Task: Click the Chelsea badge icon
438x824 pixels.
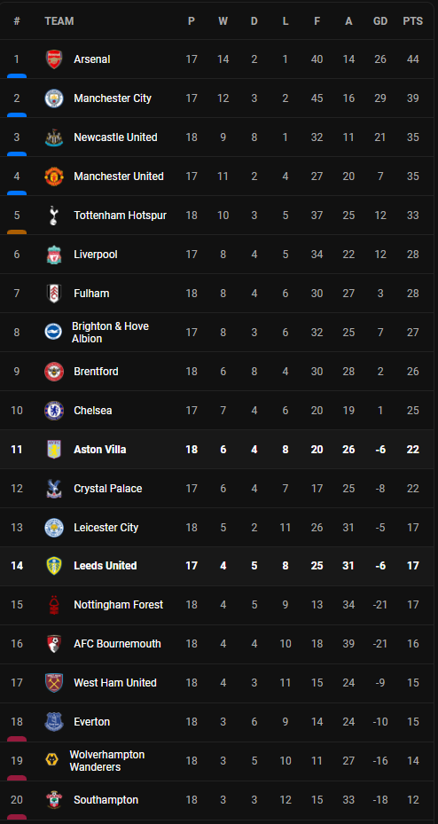Action: point(53,411)
